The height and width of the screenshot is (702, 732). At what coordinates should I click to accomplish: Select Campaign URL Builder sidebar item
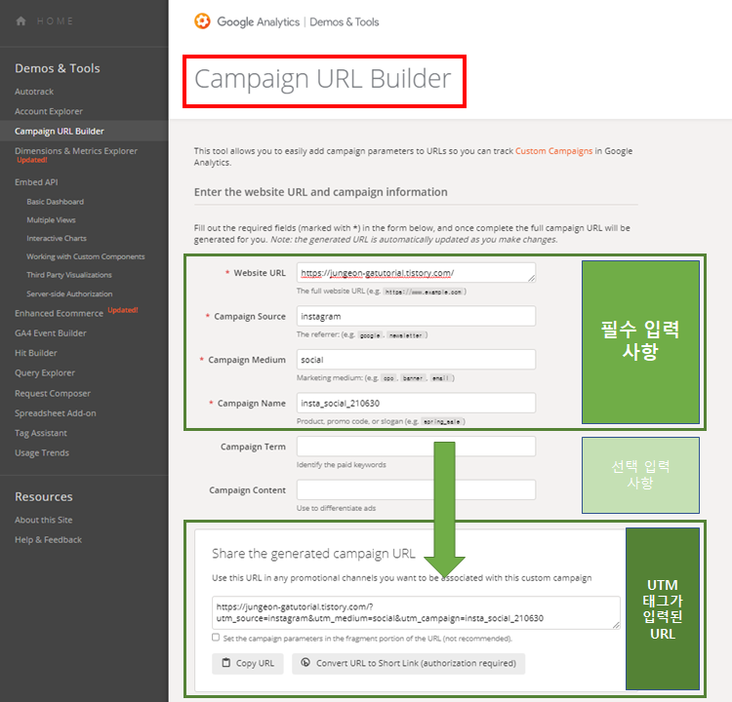(x=60, y=131)
